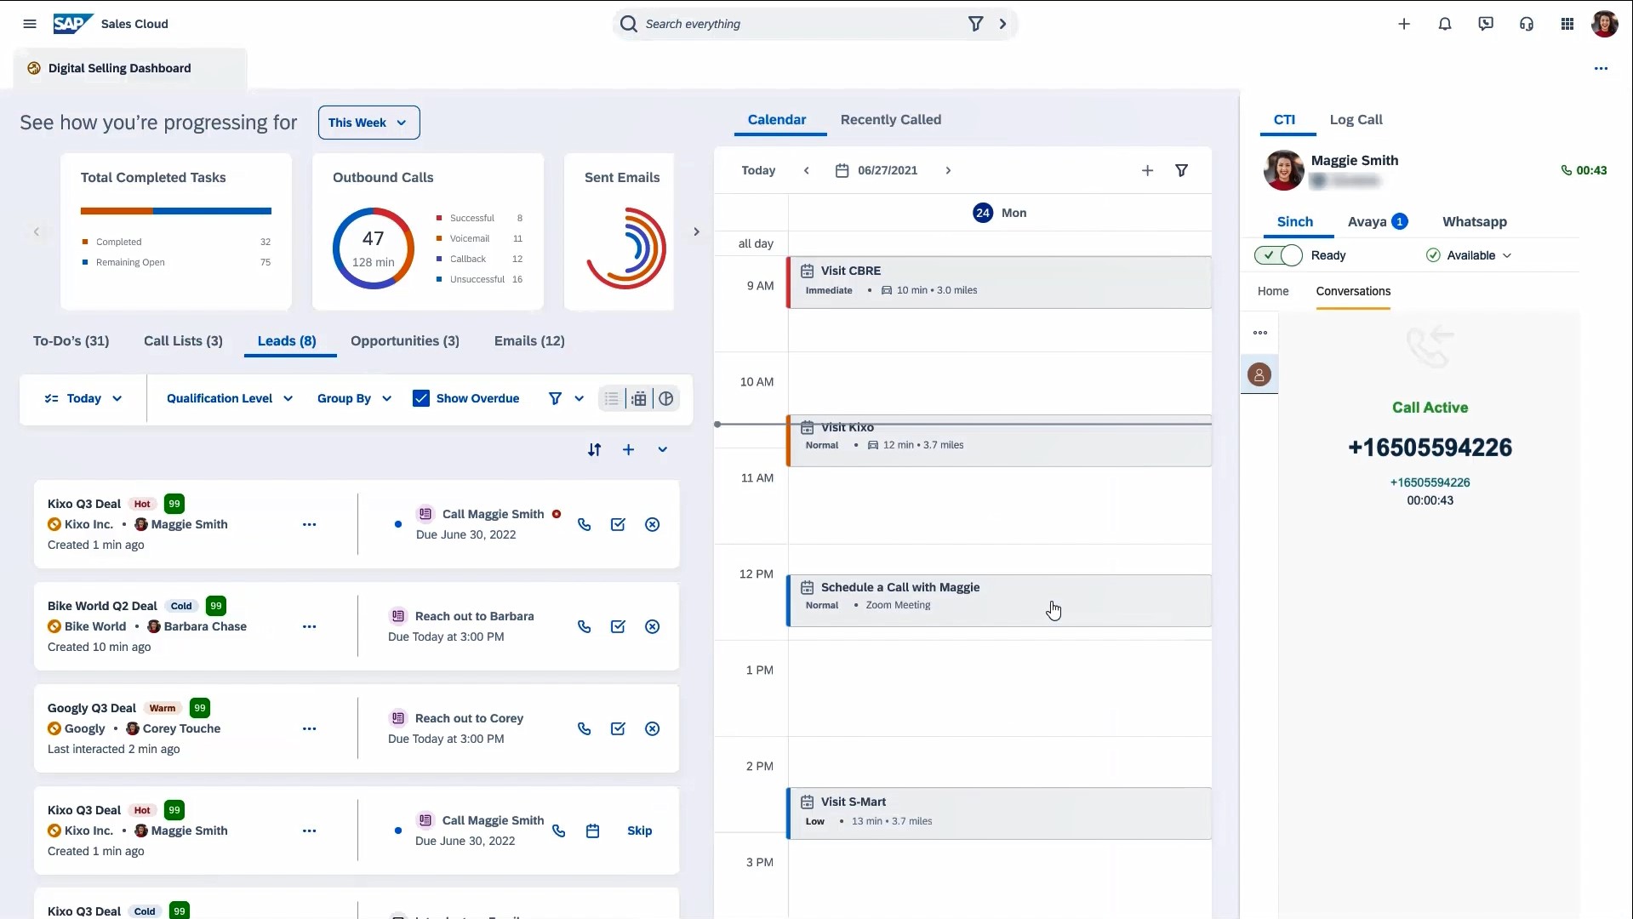The image size is (1633, 919).
Task: Click the sort leads icon
Action: tap(595, 449)
